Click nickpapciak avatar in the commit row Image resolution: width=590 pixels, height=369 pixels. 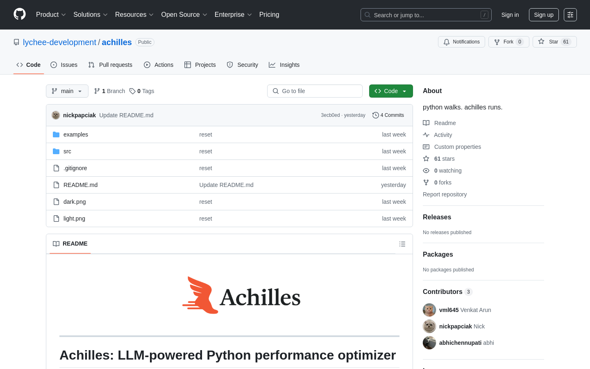pos(56,115)
